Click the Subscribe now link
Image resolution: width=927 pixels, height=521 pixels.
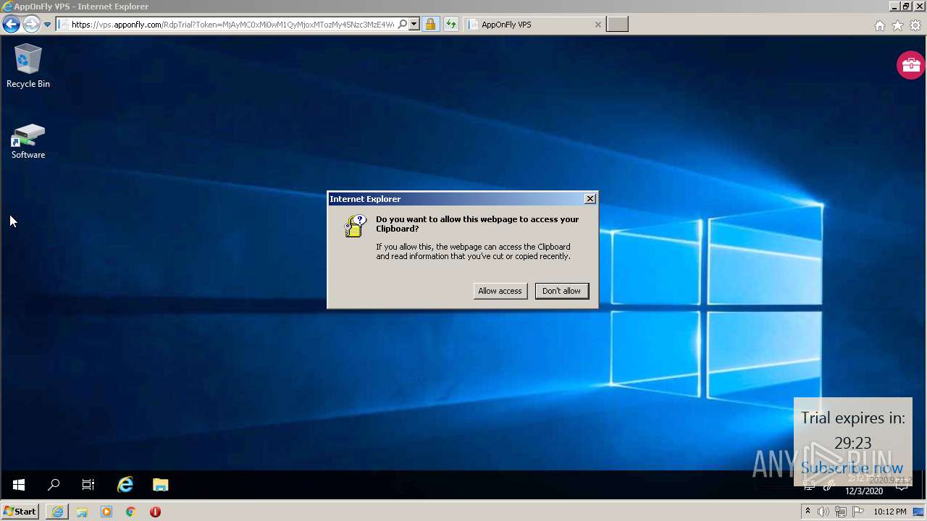(x=852, y=468)
